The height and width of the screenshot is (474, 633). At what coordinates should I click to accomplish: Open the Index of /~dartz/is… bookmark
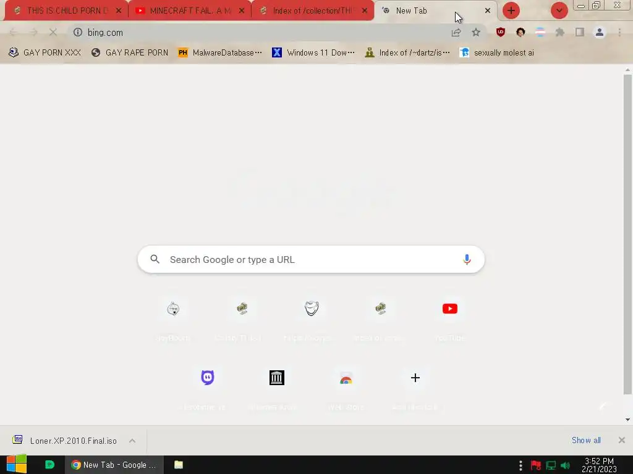(x=407, y=53)
